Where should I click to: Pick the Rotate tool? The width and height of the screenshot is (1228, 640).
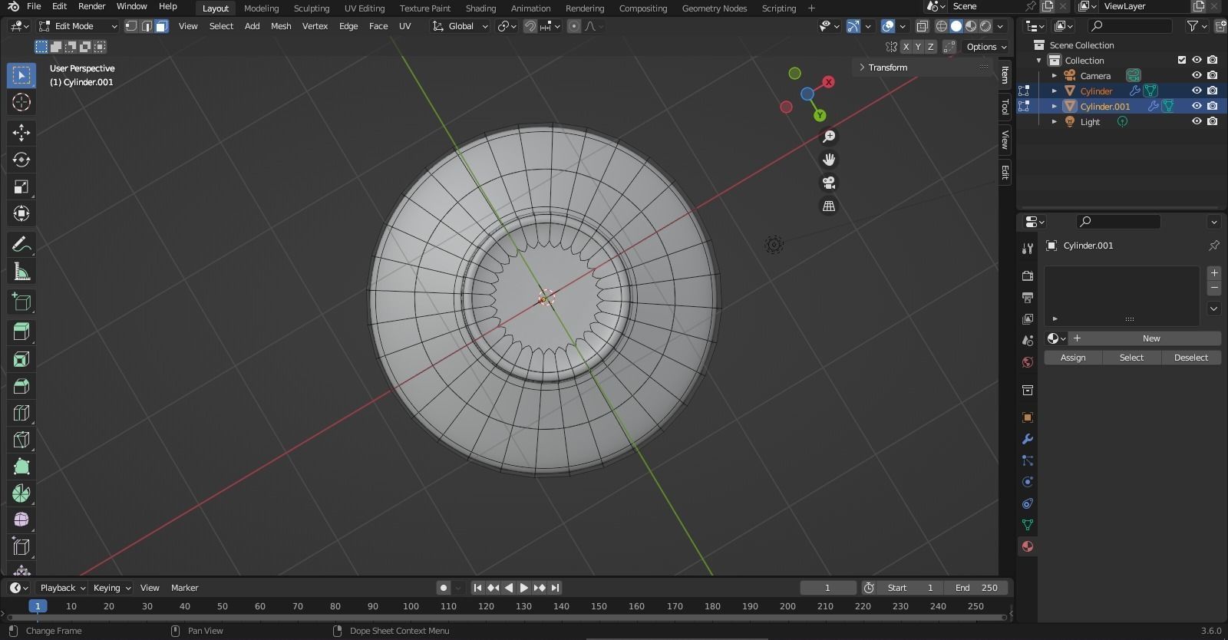coord(21,160)
